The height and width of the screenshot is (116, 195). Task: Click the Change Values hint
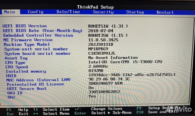pyautogui.click(x=98, y=109)
